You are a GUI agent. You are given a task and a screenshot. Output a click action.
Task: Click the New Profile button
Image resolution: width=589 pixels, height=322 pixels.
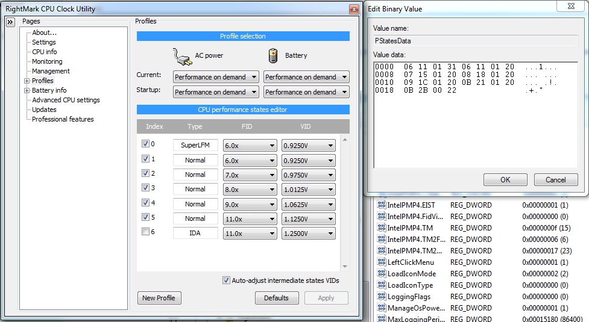(159, 298)
